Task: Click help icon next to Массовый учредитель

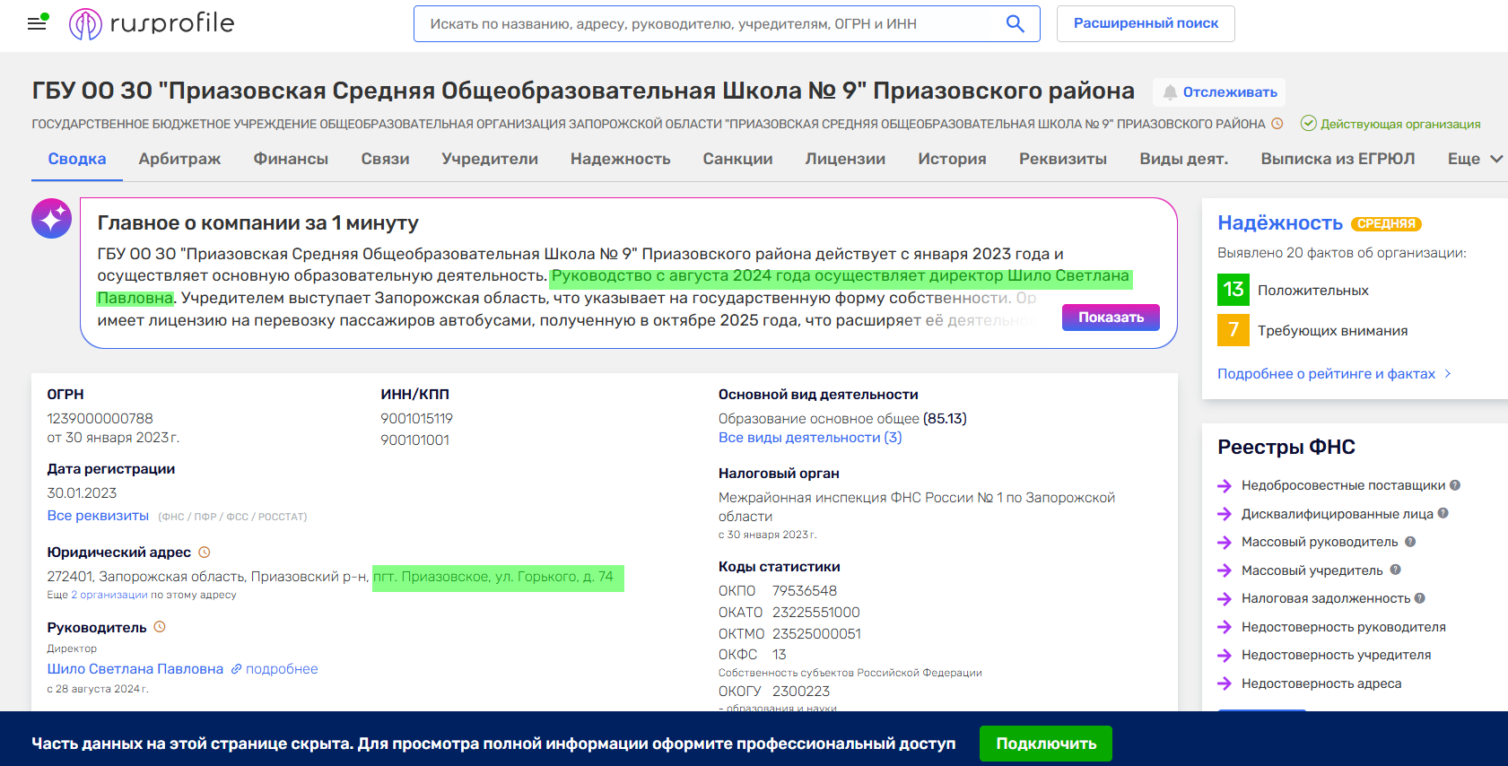Action: click(1395, 570)
